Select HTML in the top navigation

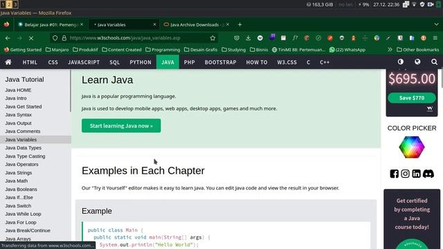[x=30, y=62]
